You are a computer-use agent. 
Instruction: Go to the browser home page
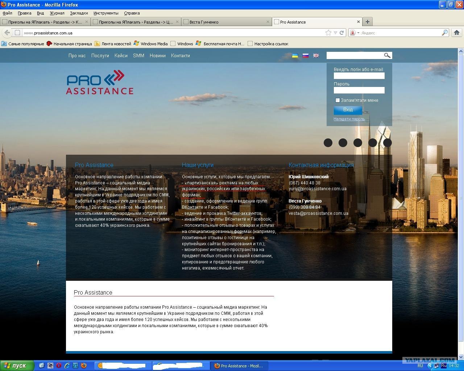point(457,33)
